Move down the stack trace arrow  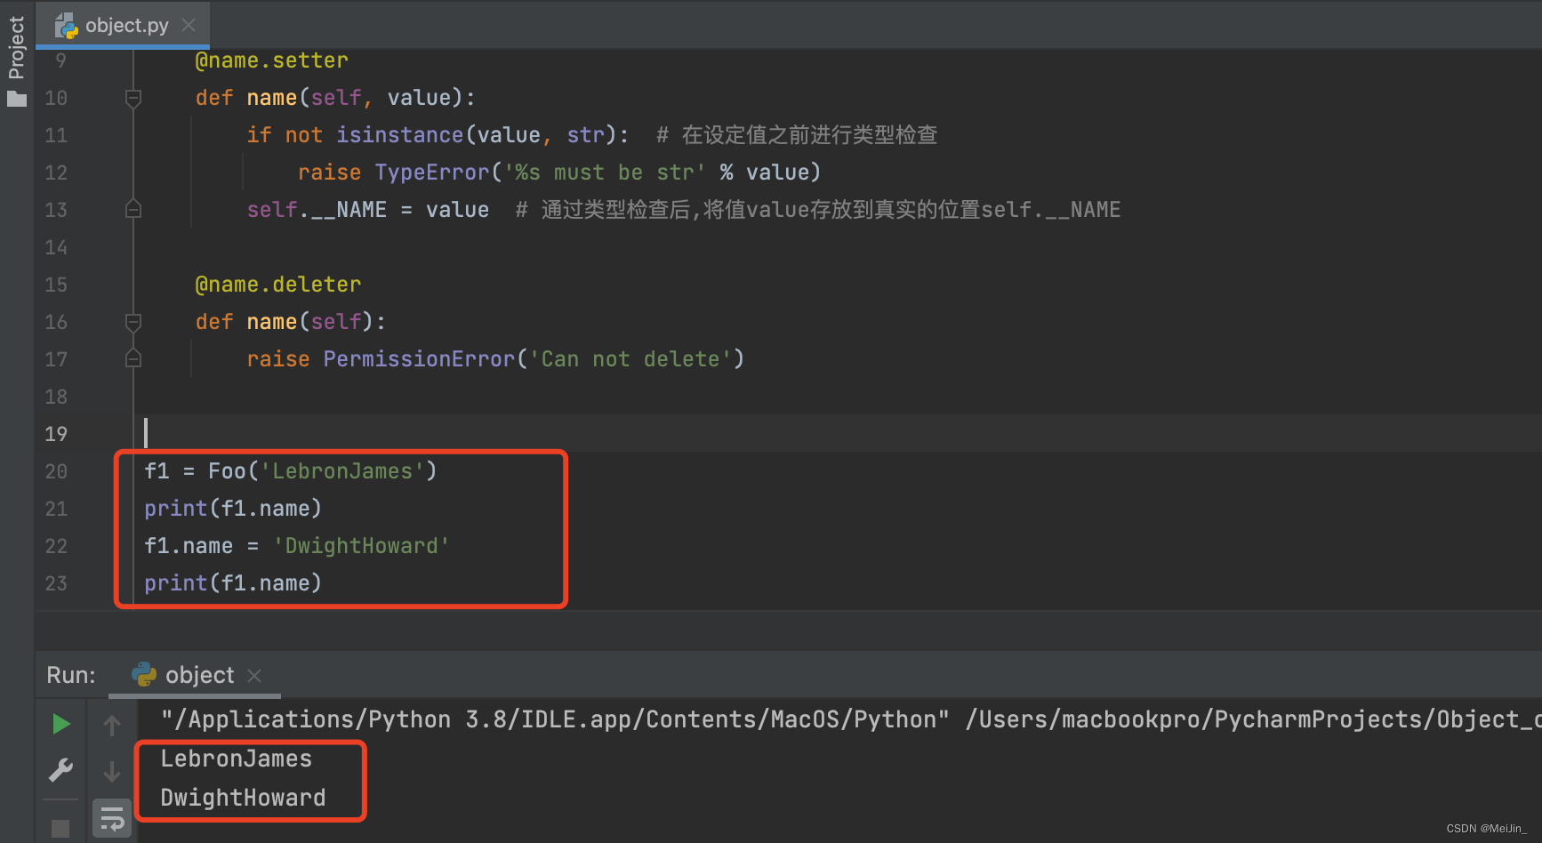point(112,771)
